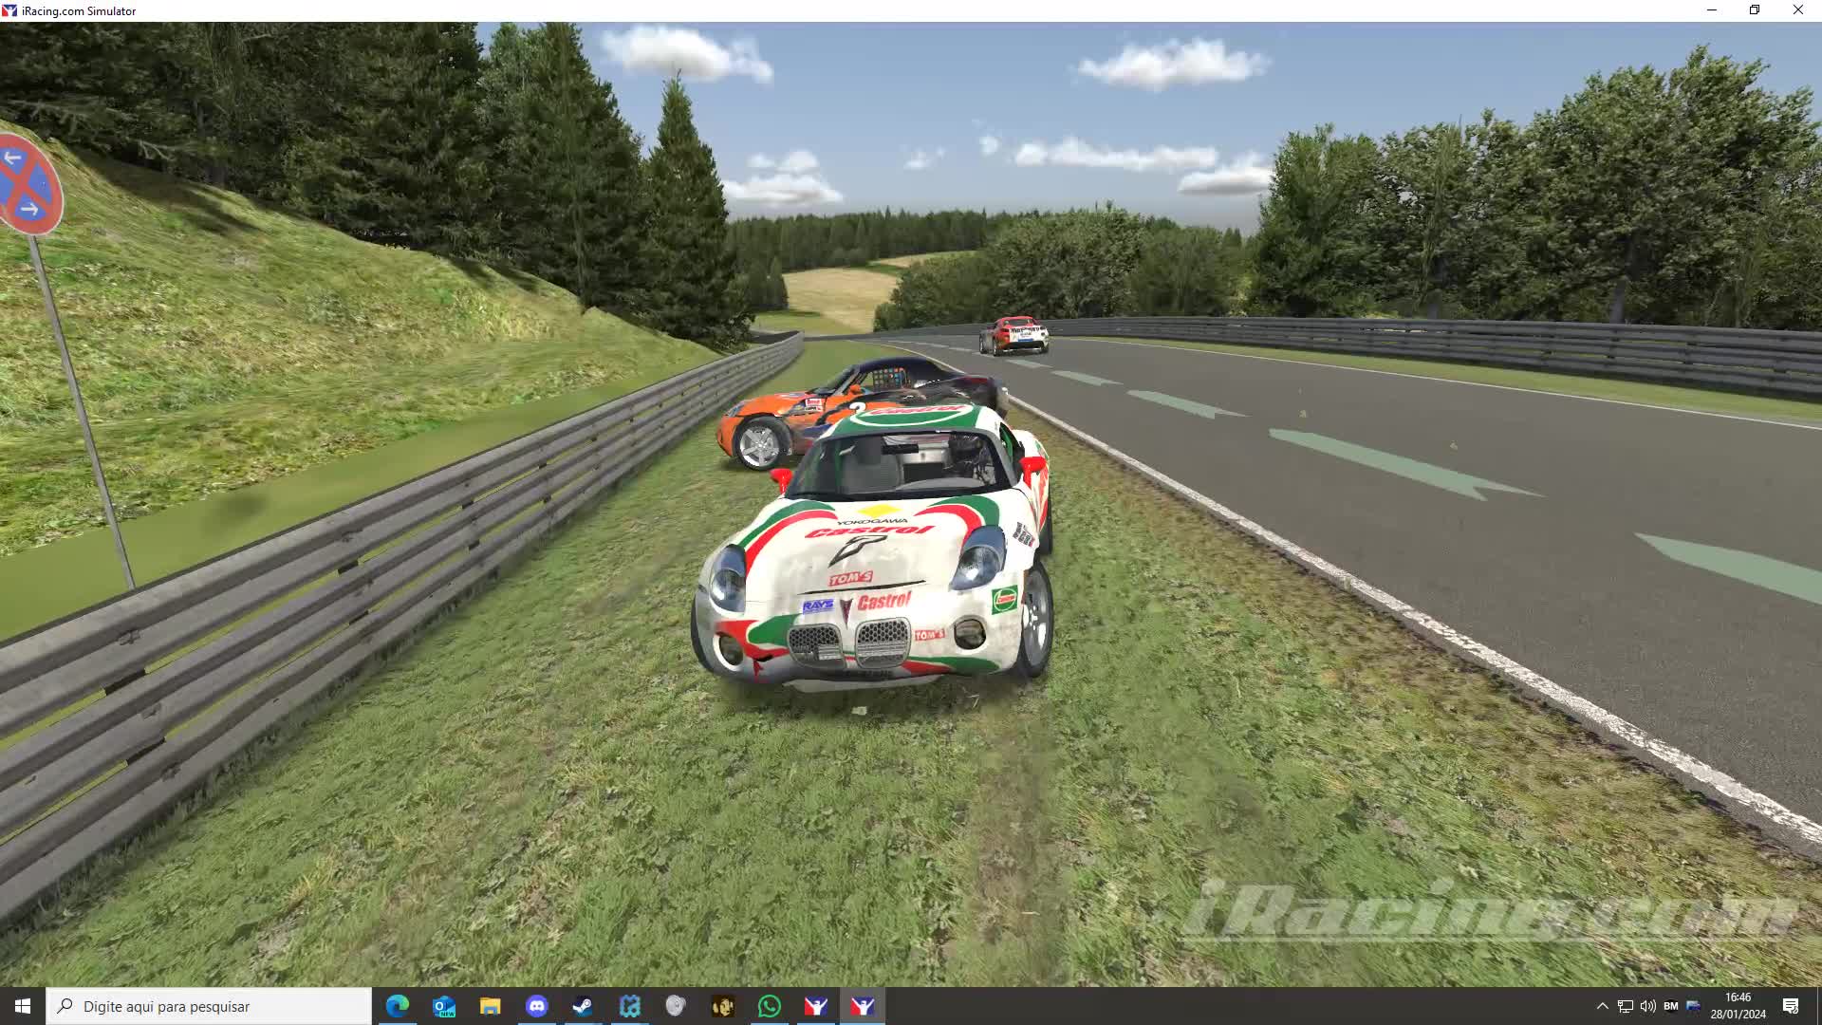Launch Steam from the taskbar
This screenshot has width=1822, height=1025.
585,1006
